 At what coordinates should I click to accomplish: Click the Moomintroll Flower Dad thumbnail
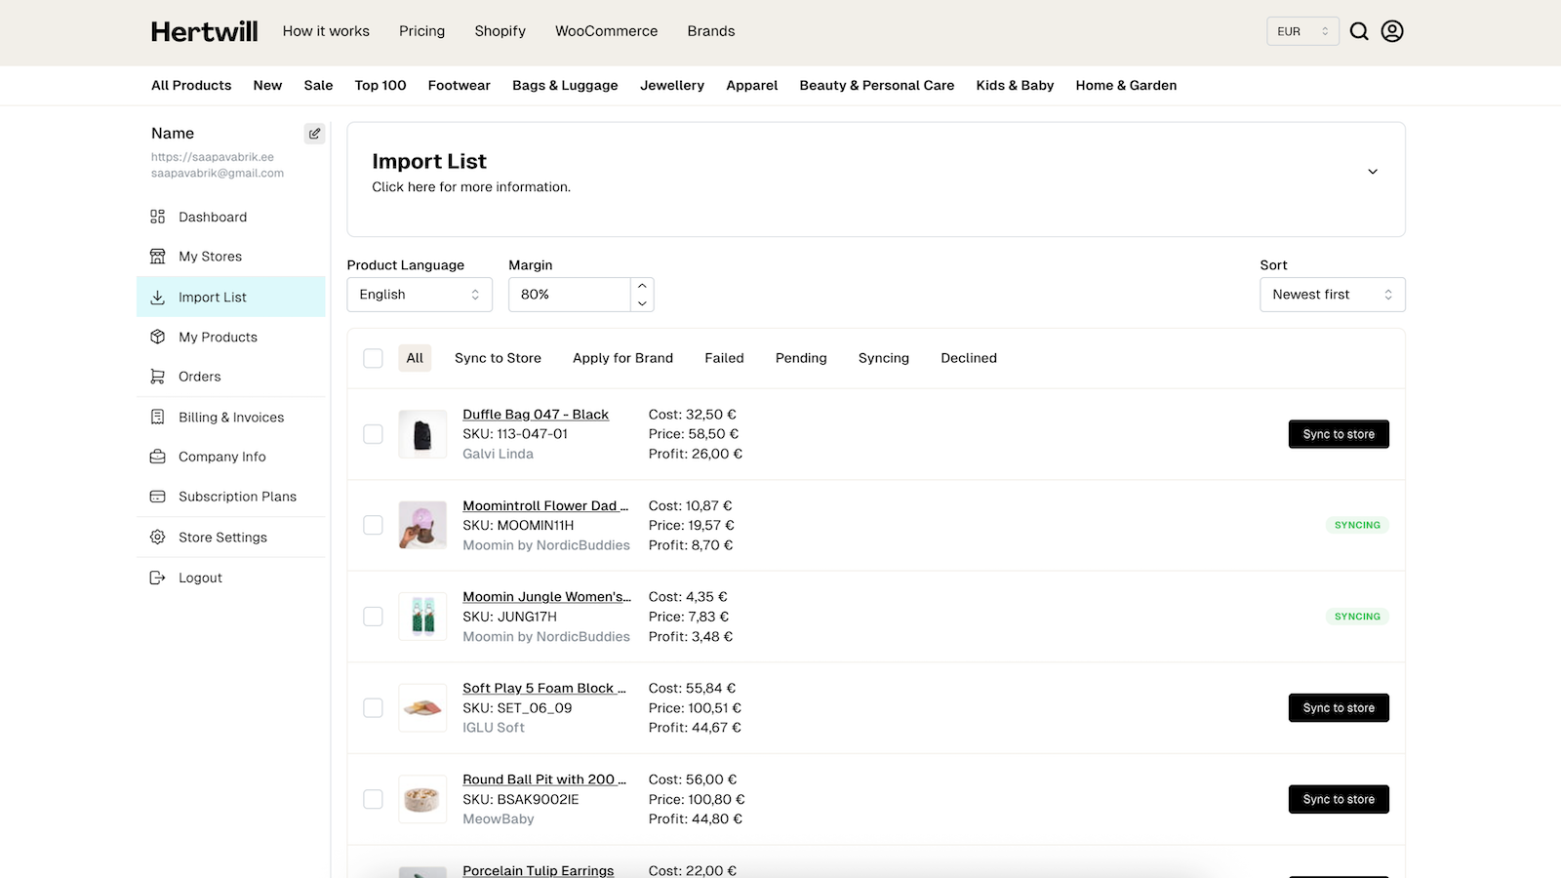(x=422, y=525)
